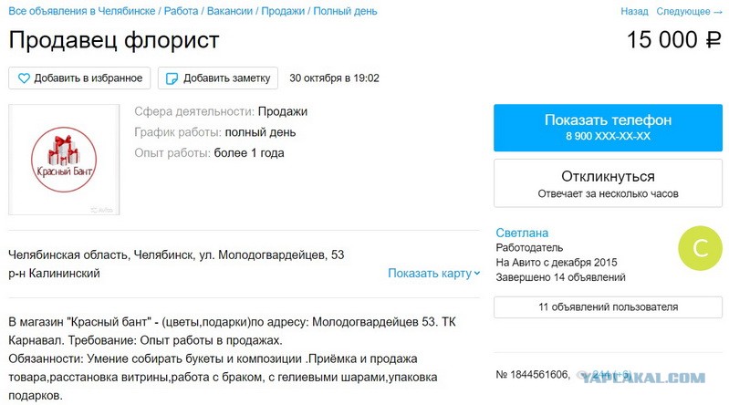The width and height of the screenshot is (729, 405).
Task: Open 11 объявлений пользователя
Action: click(x=608, y=306)
